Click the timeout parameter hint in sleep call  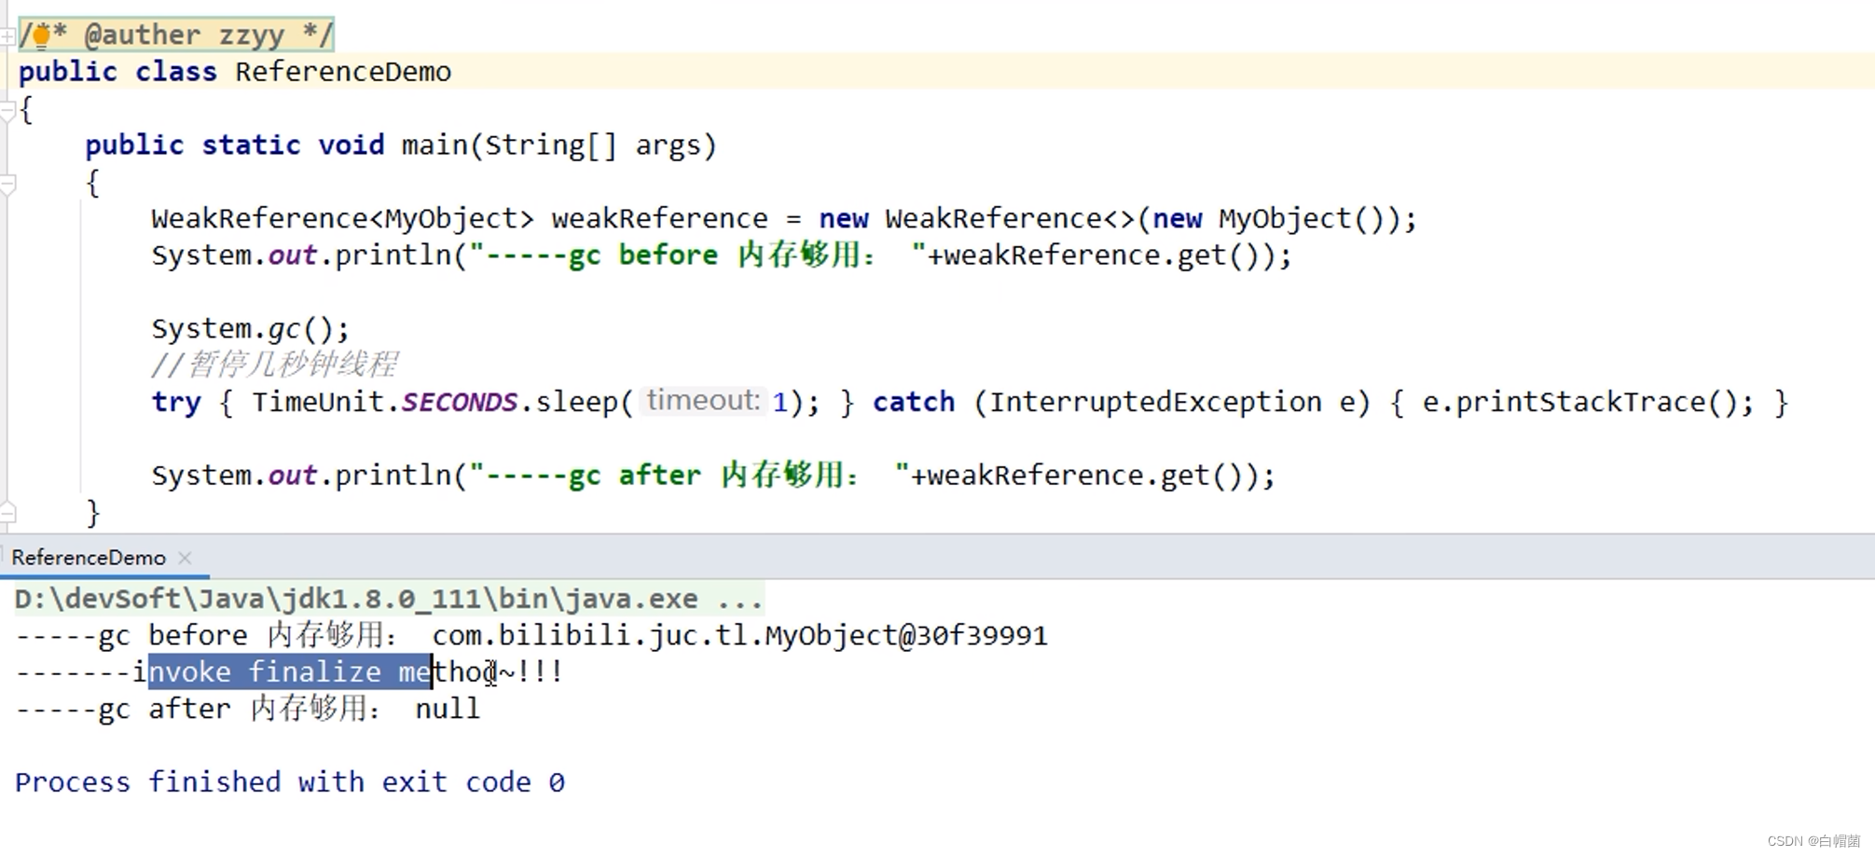pyautogui.click(x=703, y=401)
